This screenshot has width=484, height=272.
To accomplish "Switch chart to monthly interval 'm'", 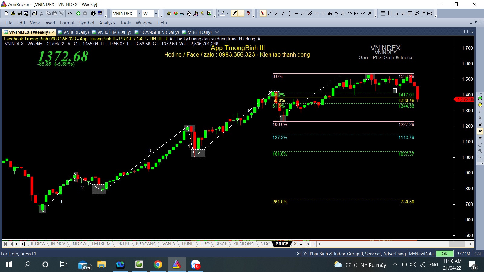I will point(480,138).
